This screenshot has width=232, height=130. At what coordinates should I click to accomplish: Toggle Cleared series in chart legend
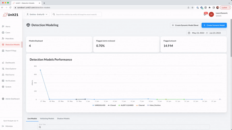[x=140, y=105]
